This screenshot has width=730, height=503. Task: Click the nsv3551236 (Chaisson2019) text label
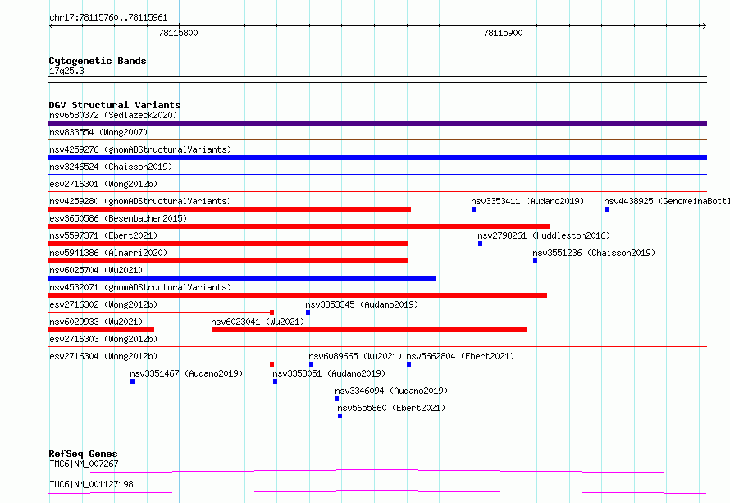click(x=594, y=253)
